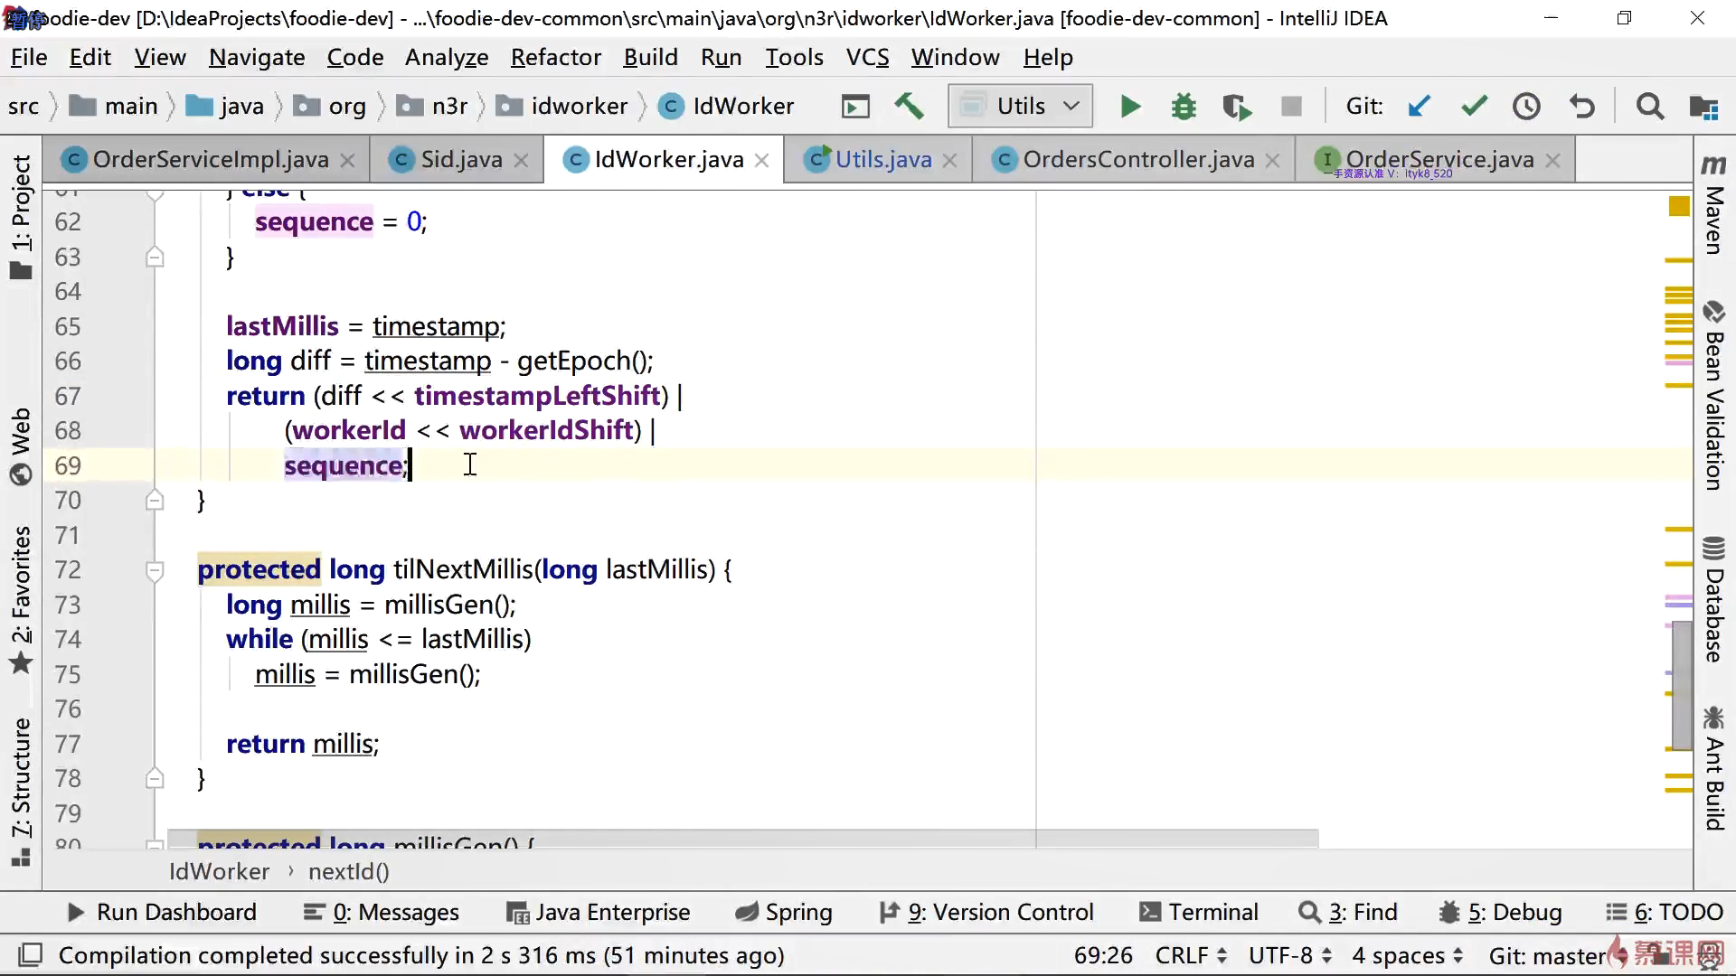Run with coverage shield icon
1736x976 pixels.
point(1236,107)
